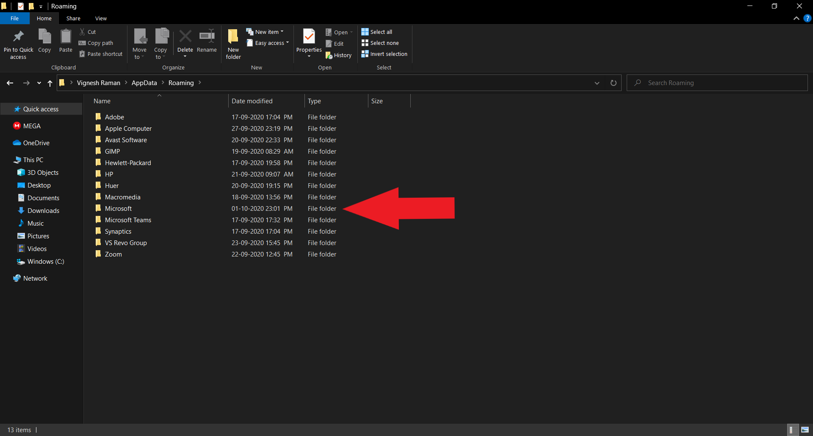Switch to the Share ribbon tab
This screenshot has height=436, width=813.
point(73,18)
